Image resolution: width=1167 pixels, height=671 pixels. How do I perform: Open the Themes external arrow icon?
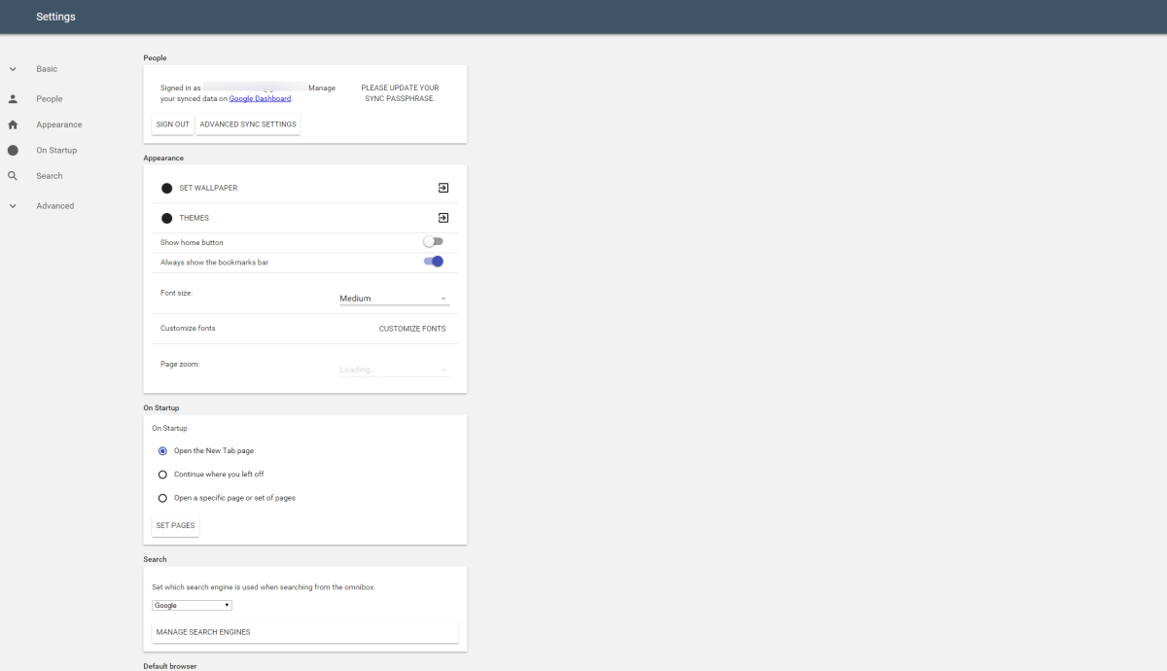[x=442, y=218]
